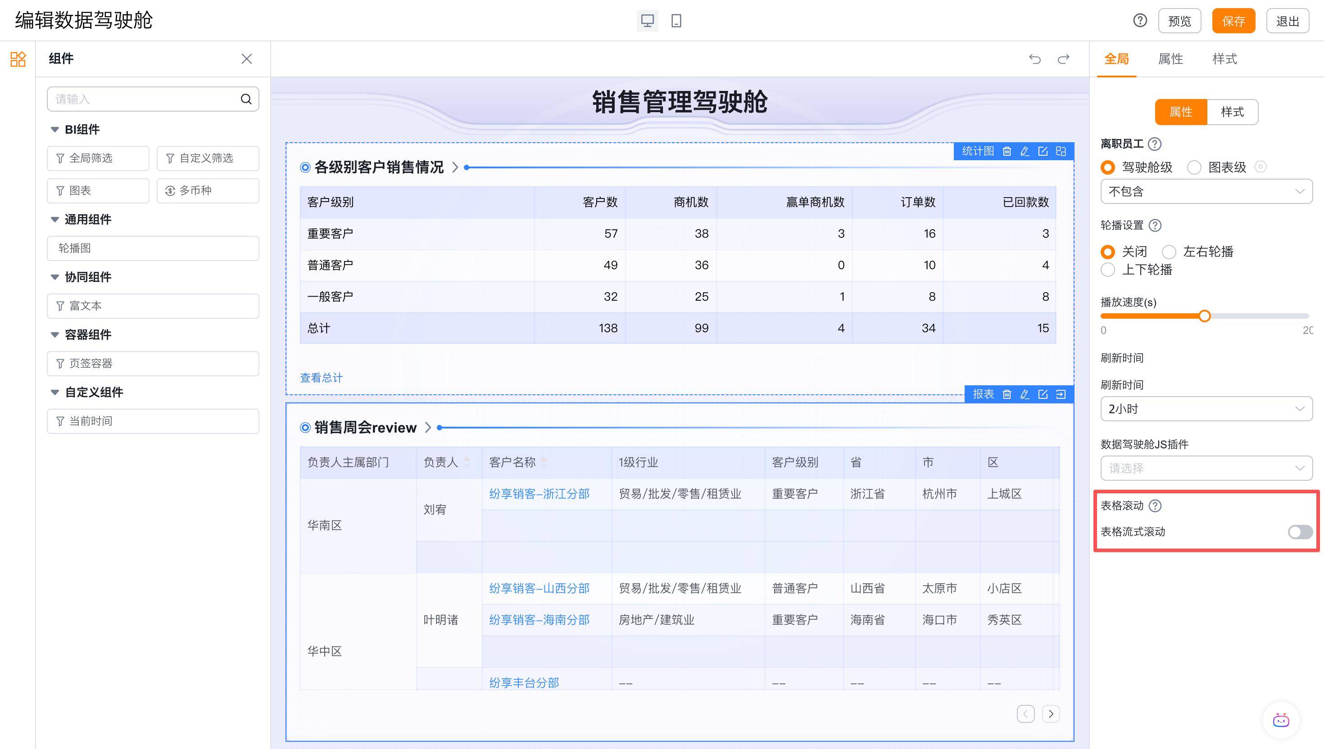Enable 表格流式滚动 toggle switch

[1299, 532]
